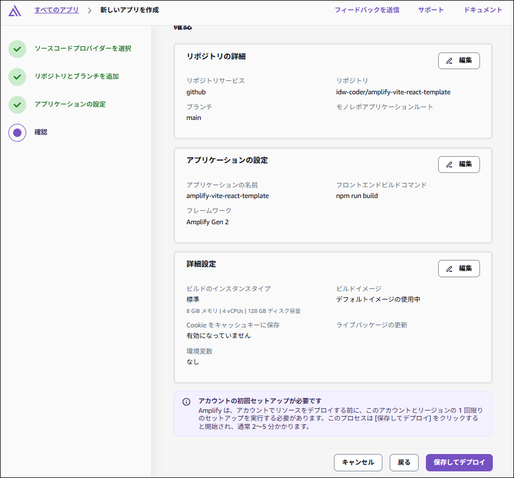Click the 戻る button

(x=404, y=462)
